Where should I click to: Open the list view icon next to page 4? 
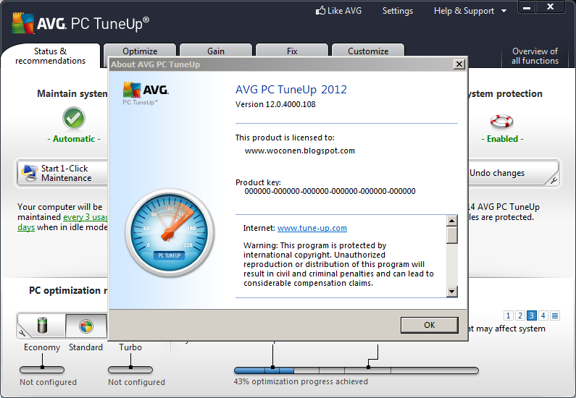coord(555,316)
